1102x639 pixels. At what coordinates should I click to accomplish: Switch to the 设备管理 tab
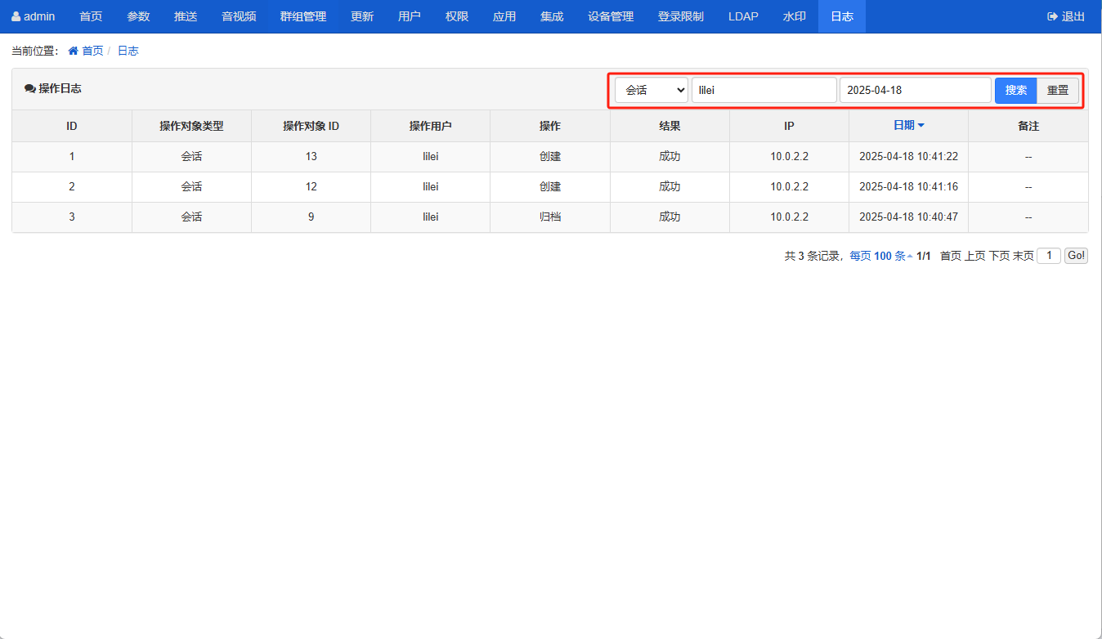click(610, 16)
